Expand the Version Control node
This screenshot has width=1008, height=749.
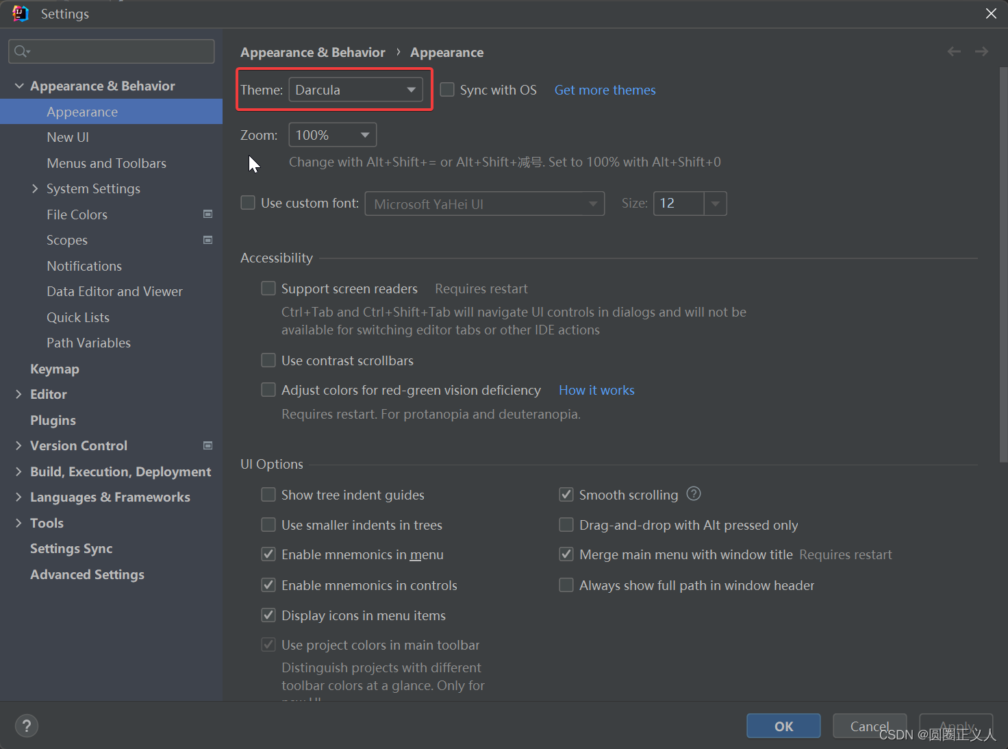(x=18, y=445)
